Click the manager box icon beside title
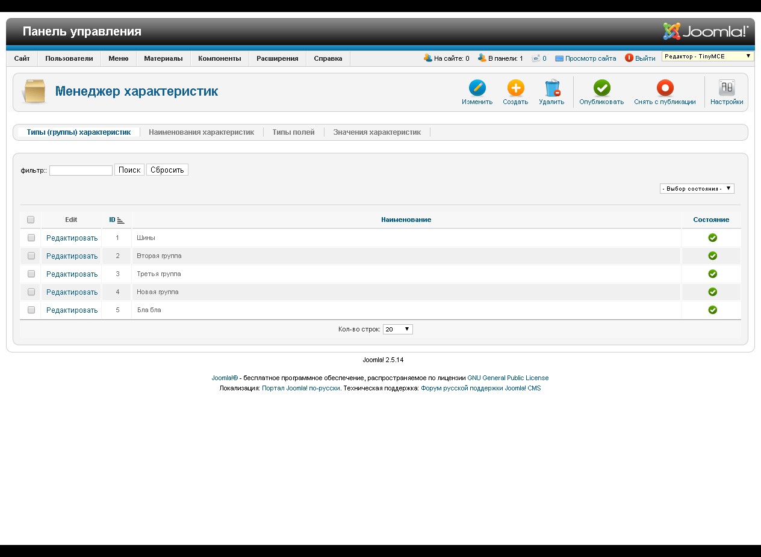Image resolution: width=761 pixels, height=557 pixels. (34, 91)
